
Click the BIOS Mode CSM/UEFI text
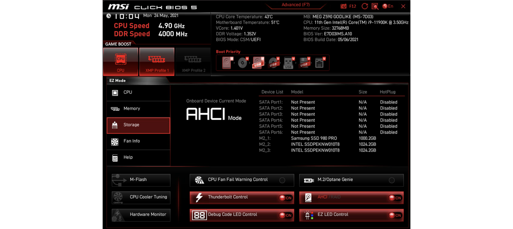coord(238,40)
